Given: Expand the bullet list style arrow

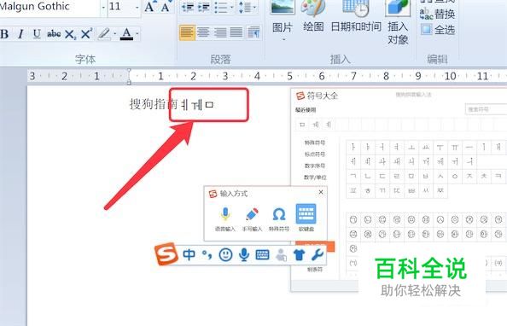Looking at the screenshot, I should click(x=232, y=7).
